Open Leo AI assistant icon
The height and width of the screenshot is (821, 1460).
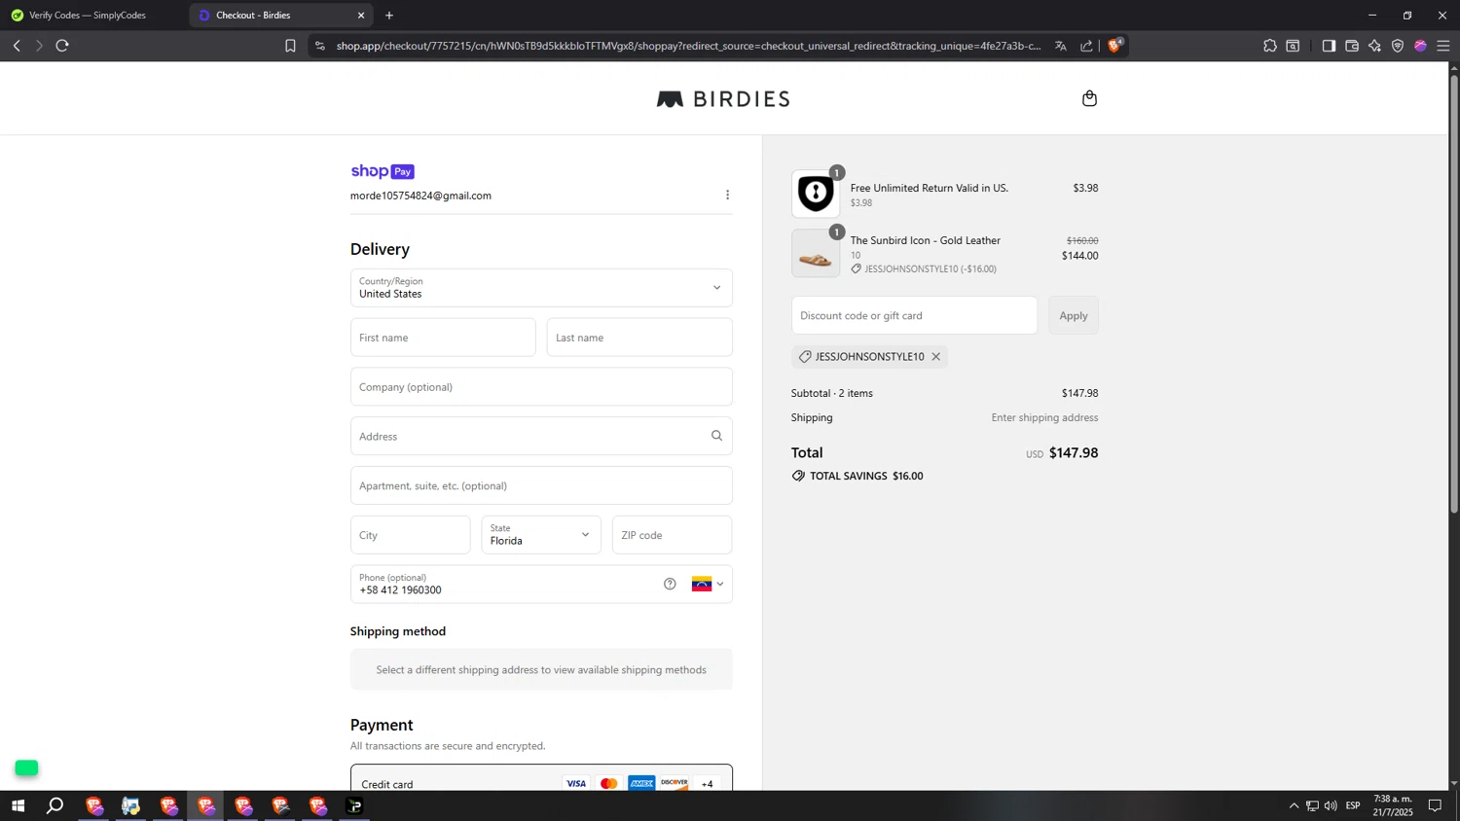(1375, 46)
